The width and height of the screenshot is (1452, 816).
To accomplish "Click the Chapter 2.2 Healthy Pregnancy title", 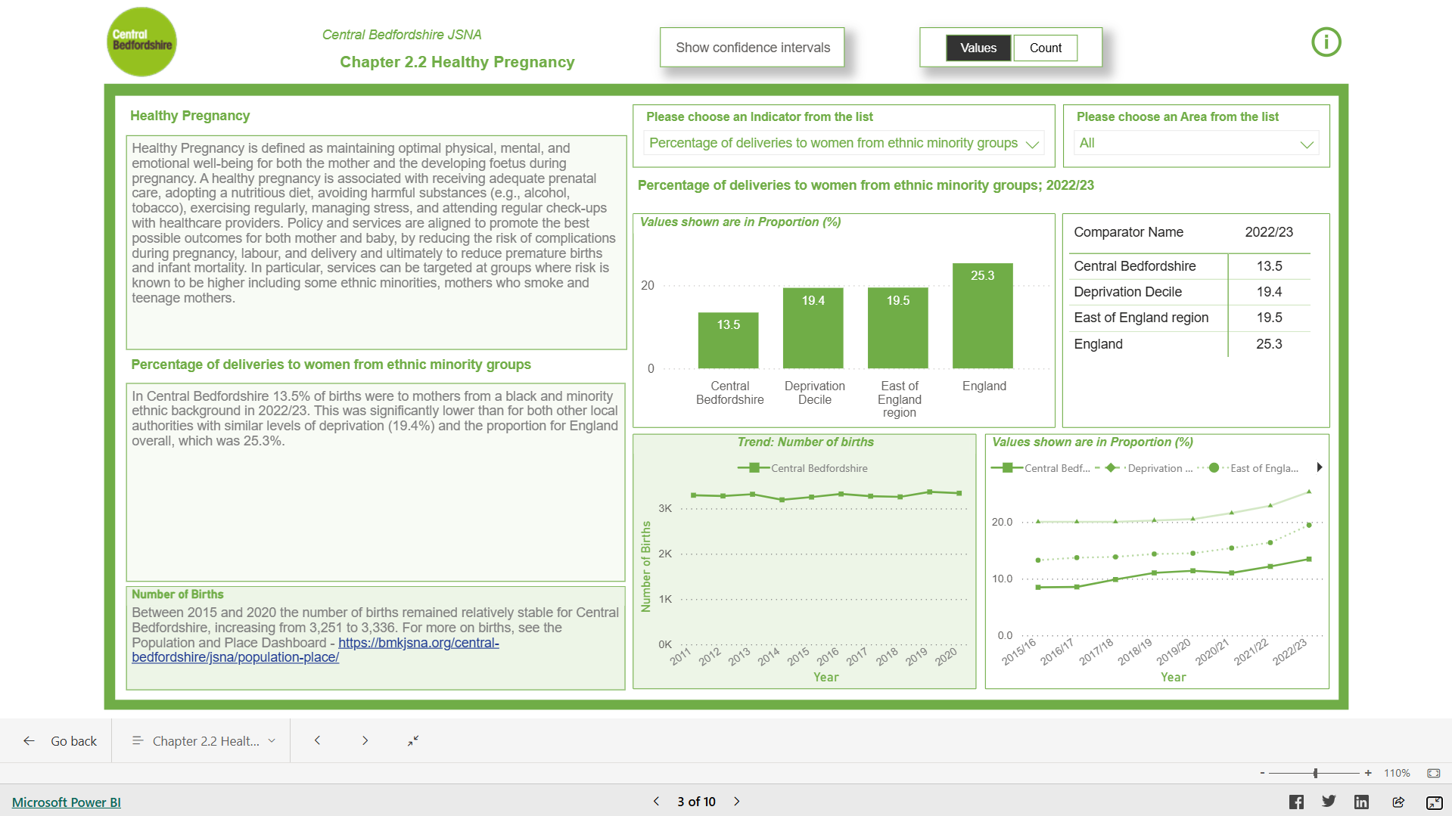I will click(457, 62).
